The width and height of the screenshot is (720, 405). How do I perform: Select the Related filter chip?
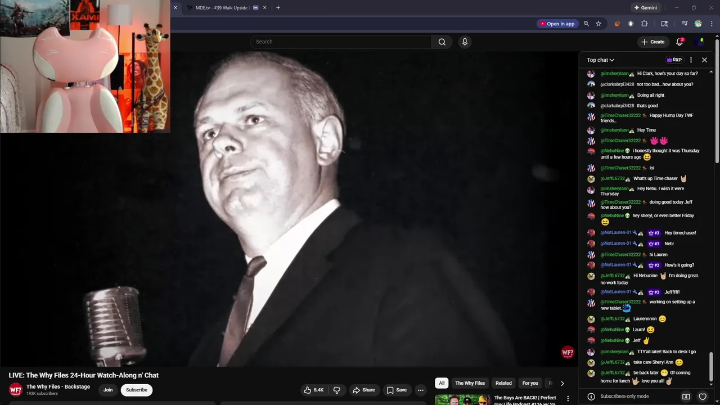coord(503,383)
